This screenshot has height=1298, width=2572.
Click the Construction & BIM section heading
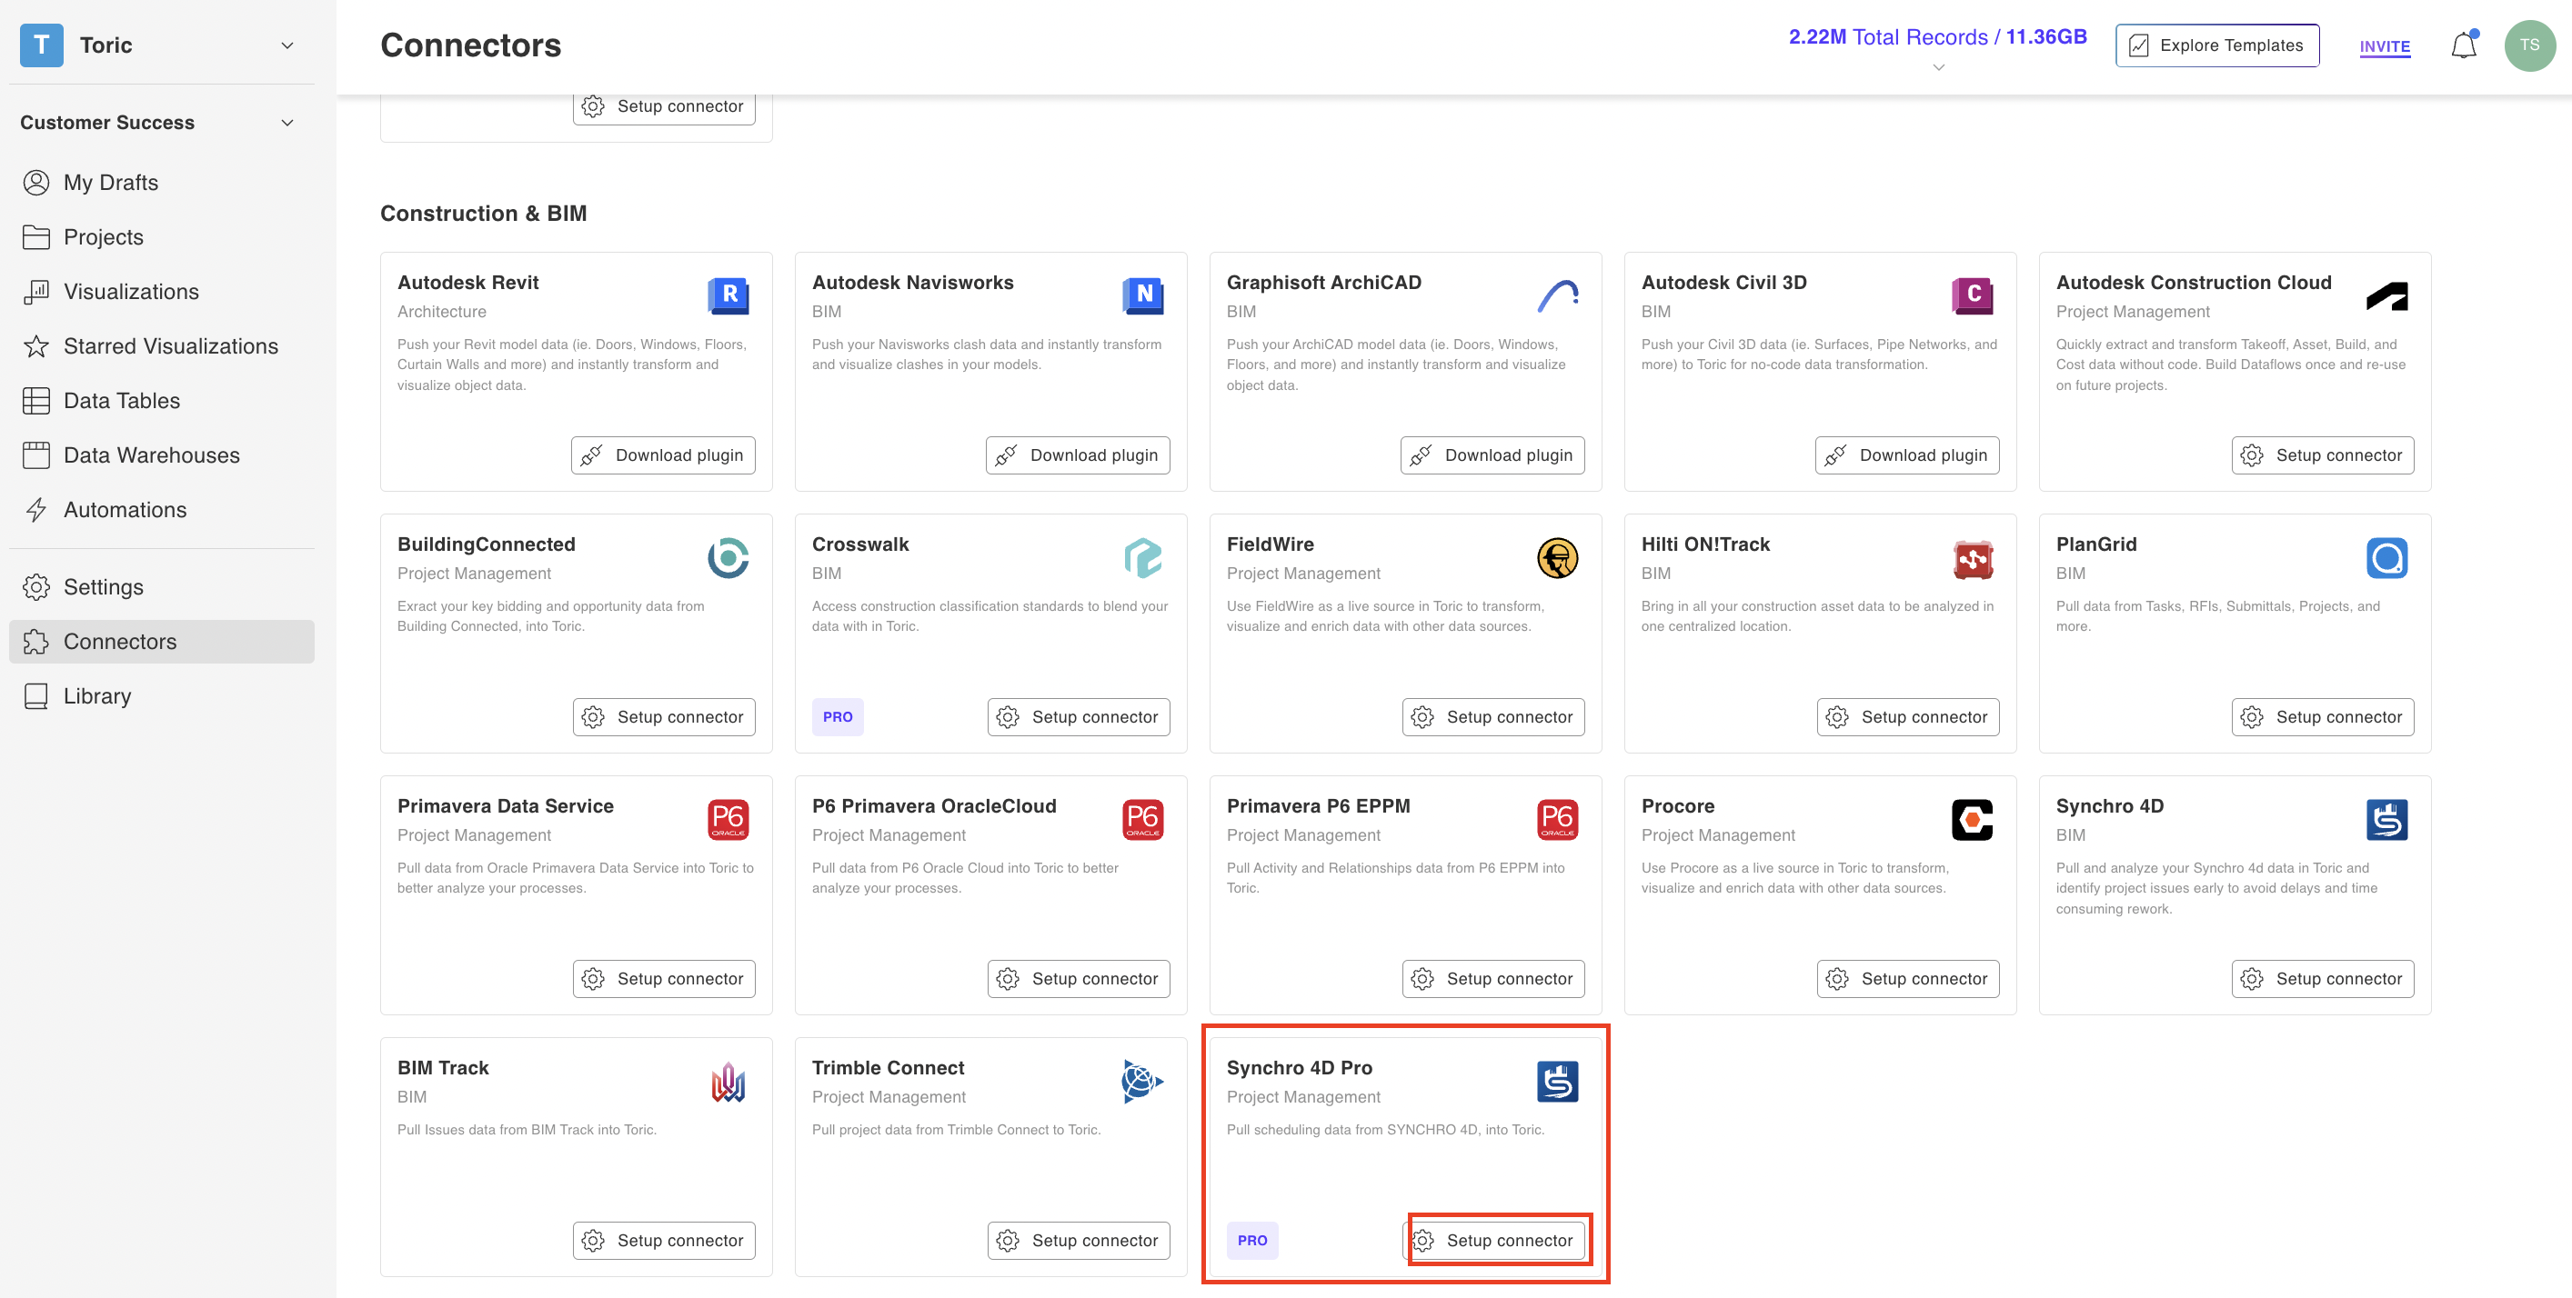[x=483, y=214]
